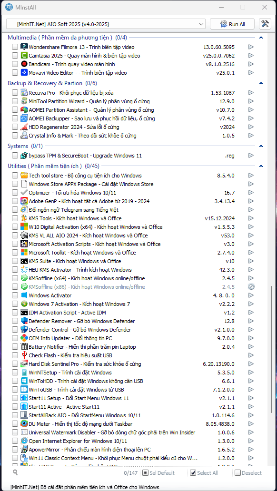
Task: Open the AIO Soft 2025 profile dropdown
Action: 106,24
